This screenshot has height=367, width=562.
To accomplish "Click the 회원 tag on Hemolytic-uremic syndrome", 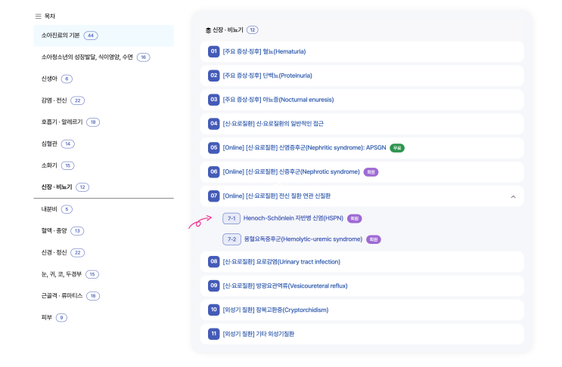I will tap(374, 239).
